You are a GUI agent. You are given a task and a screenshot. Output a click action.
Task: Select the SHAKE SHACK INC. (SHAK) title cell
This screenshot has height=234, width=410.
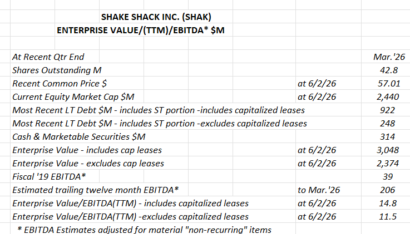click(156, 17)
